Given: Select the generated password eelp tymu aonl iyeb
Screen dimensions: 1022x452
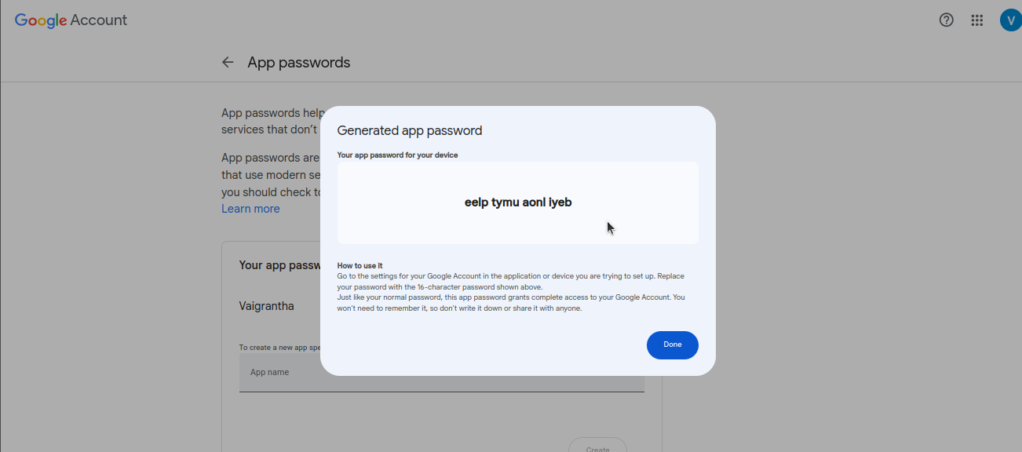Looking at the screenshot, I should pos(517,202).
